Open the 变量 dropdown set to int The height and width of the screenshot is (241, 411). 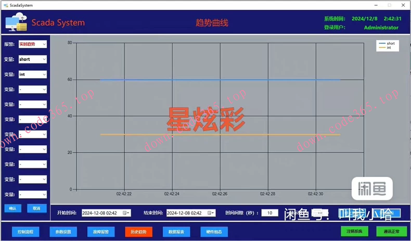pyautogui.click(x=32, y=74)
